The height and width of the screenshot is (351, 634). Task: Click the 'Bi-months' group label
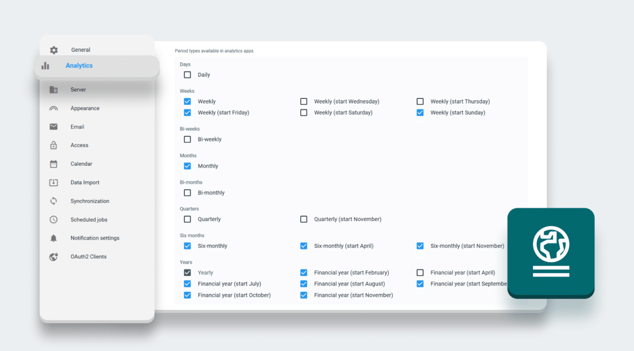[191, 182]
